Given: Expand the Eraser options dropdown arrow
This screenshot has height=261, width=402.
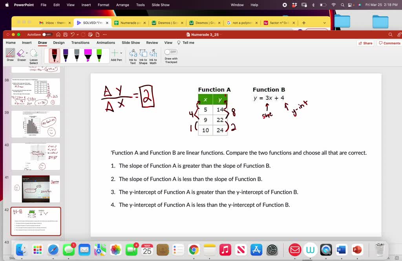Looking at the screenshot, I should point(26,53).
